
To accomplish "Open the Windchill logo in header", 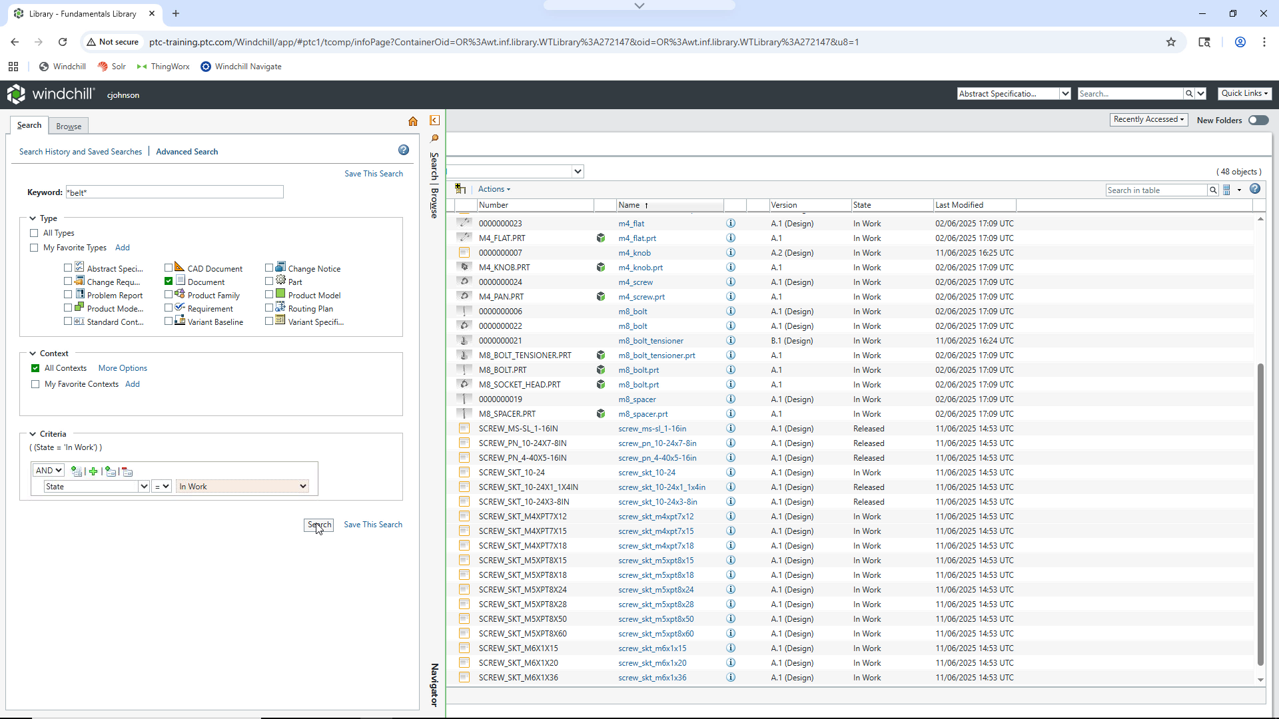I will click(51, 95).
